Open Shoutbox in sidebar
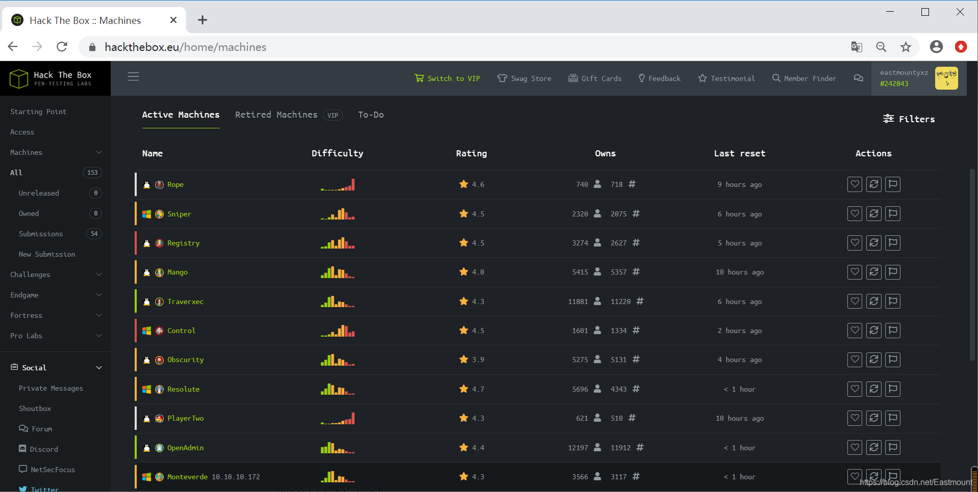The image size is (978, 492). pyautogui.click(x=35, y=408)
